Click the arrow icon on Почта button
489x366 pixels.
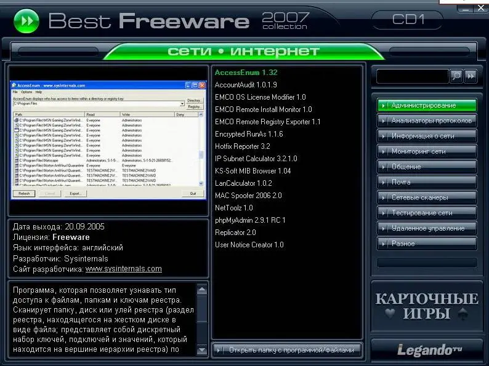[383, 182]
